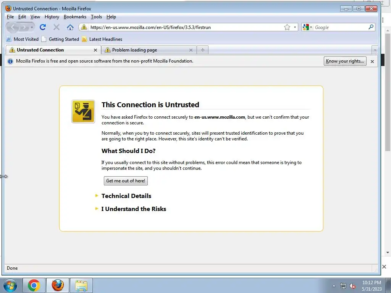Click the yellow security officer icon
Image resolution: width=391 pixels, height=293 pixels.
[83, 111]
